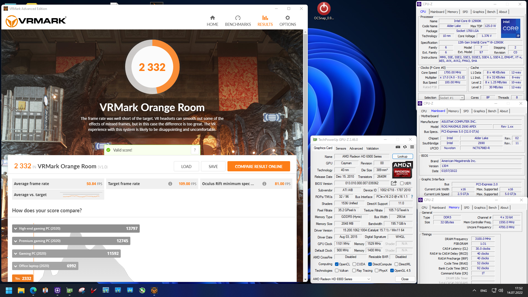Viewport: 528px width, 297px height.
Task: Switch to the Sensors tab in GPU-Z
Action: [341, 148]
